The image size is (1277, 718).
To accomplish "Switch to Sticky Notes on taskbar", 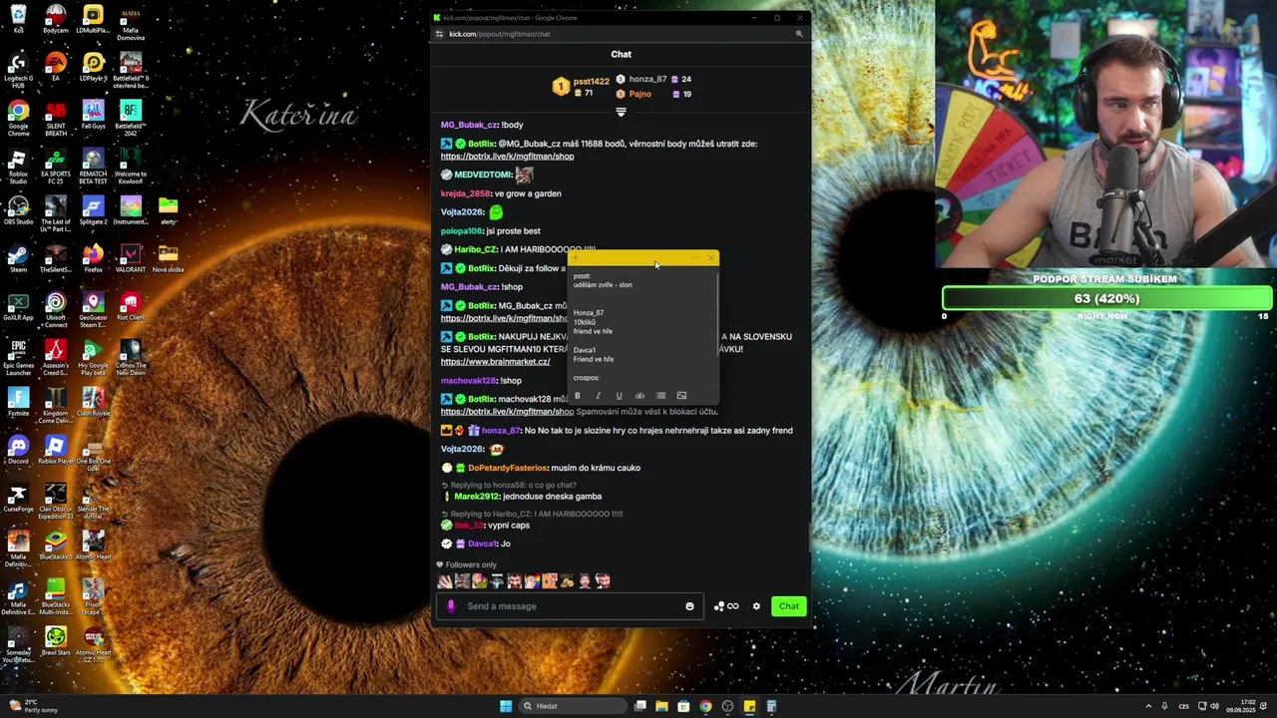I will (x=749, y=706).
